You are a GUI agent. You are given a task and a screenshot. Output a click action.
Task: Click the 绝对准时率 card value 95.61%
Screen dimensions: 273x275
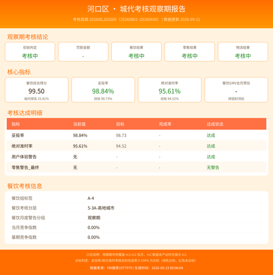point(170,91)
